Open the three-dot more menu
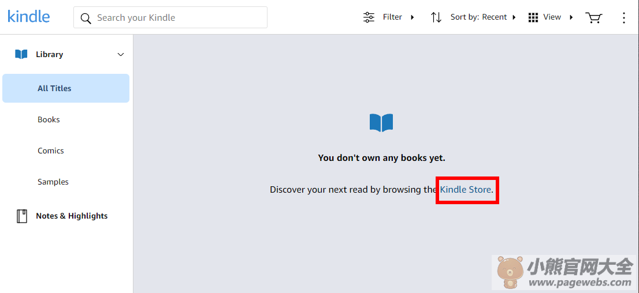The image size is (639, 293). (624, 17)
